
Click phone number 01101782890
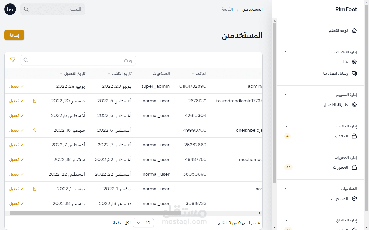[x=193, y=86]
